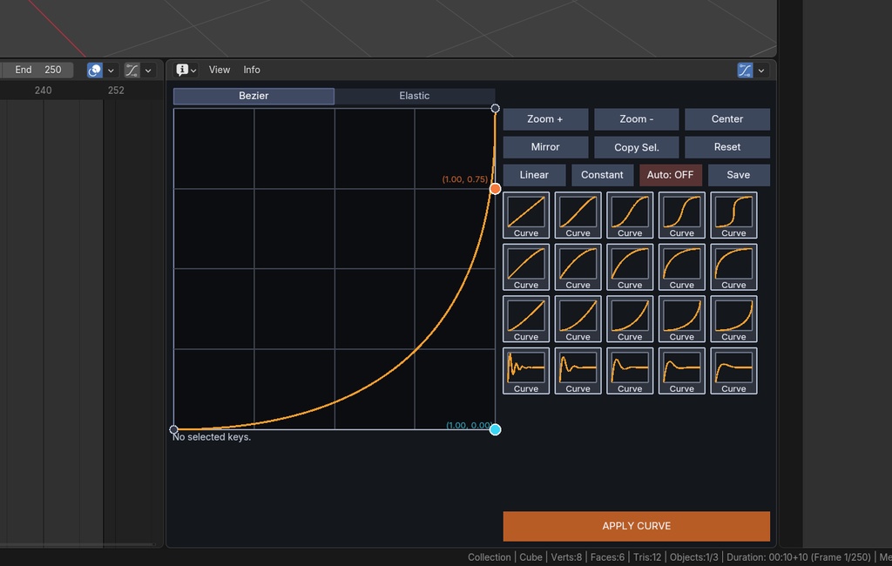Toggle the Auto: OFF setting
This screenshot has height=566, width=892.
(x=671, y=174)
